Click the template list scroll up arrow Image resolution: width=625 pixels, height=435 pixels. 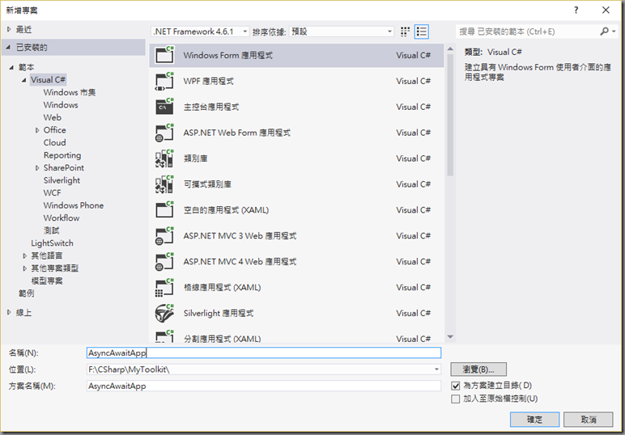[450, 49]
